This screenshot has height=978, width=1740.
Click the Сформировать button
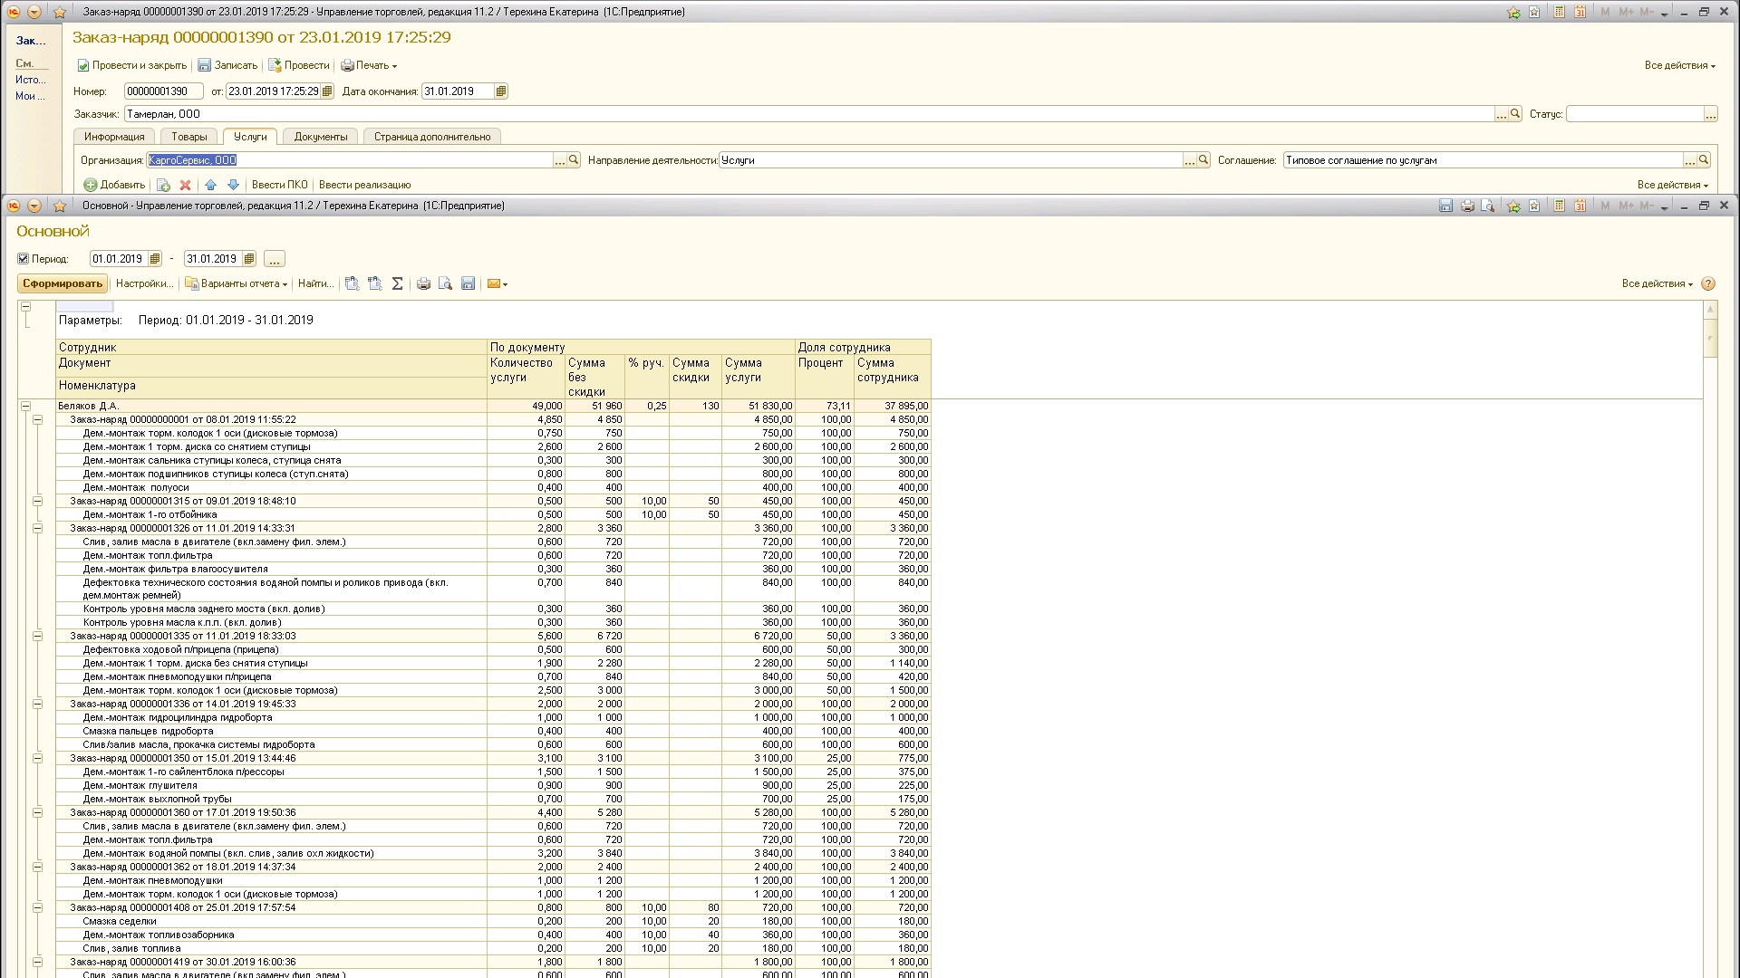pyautogui.click(x=63, y=284)
